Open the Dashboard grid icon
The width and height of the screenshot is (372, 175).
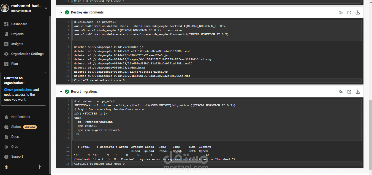pyautogui.click(x=6, y=24)
